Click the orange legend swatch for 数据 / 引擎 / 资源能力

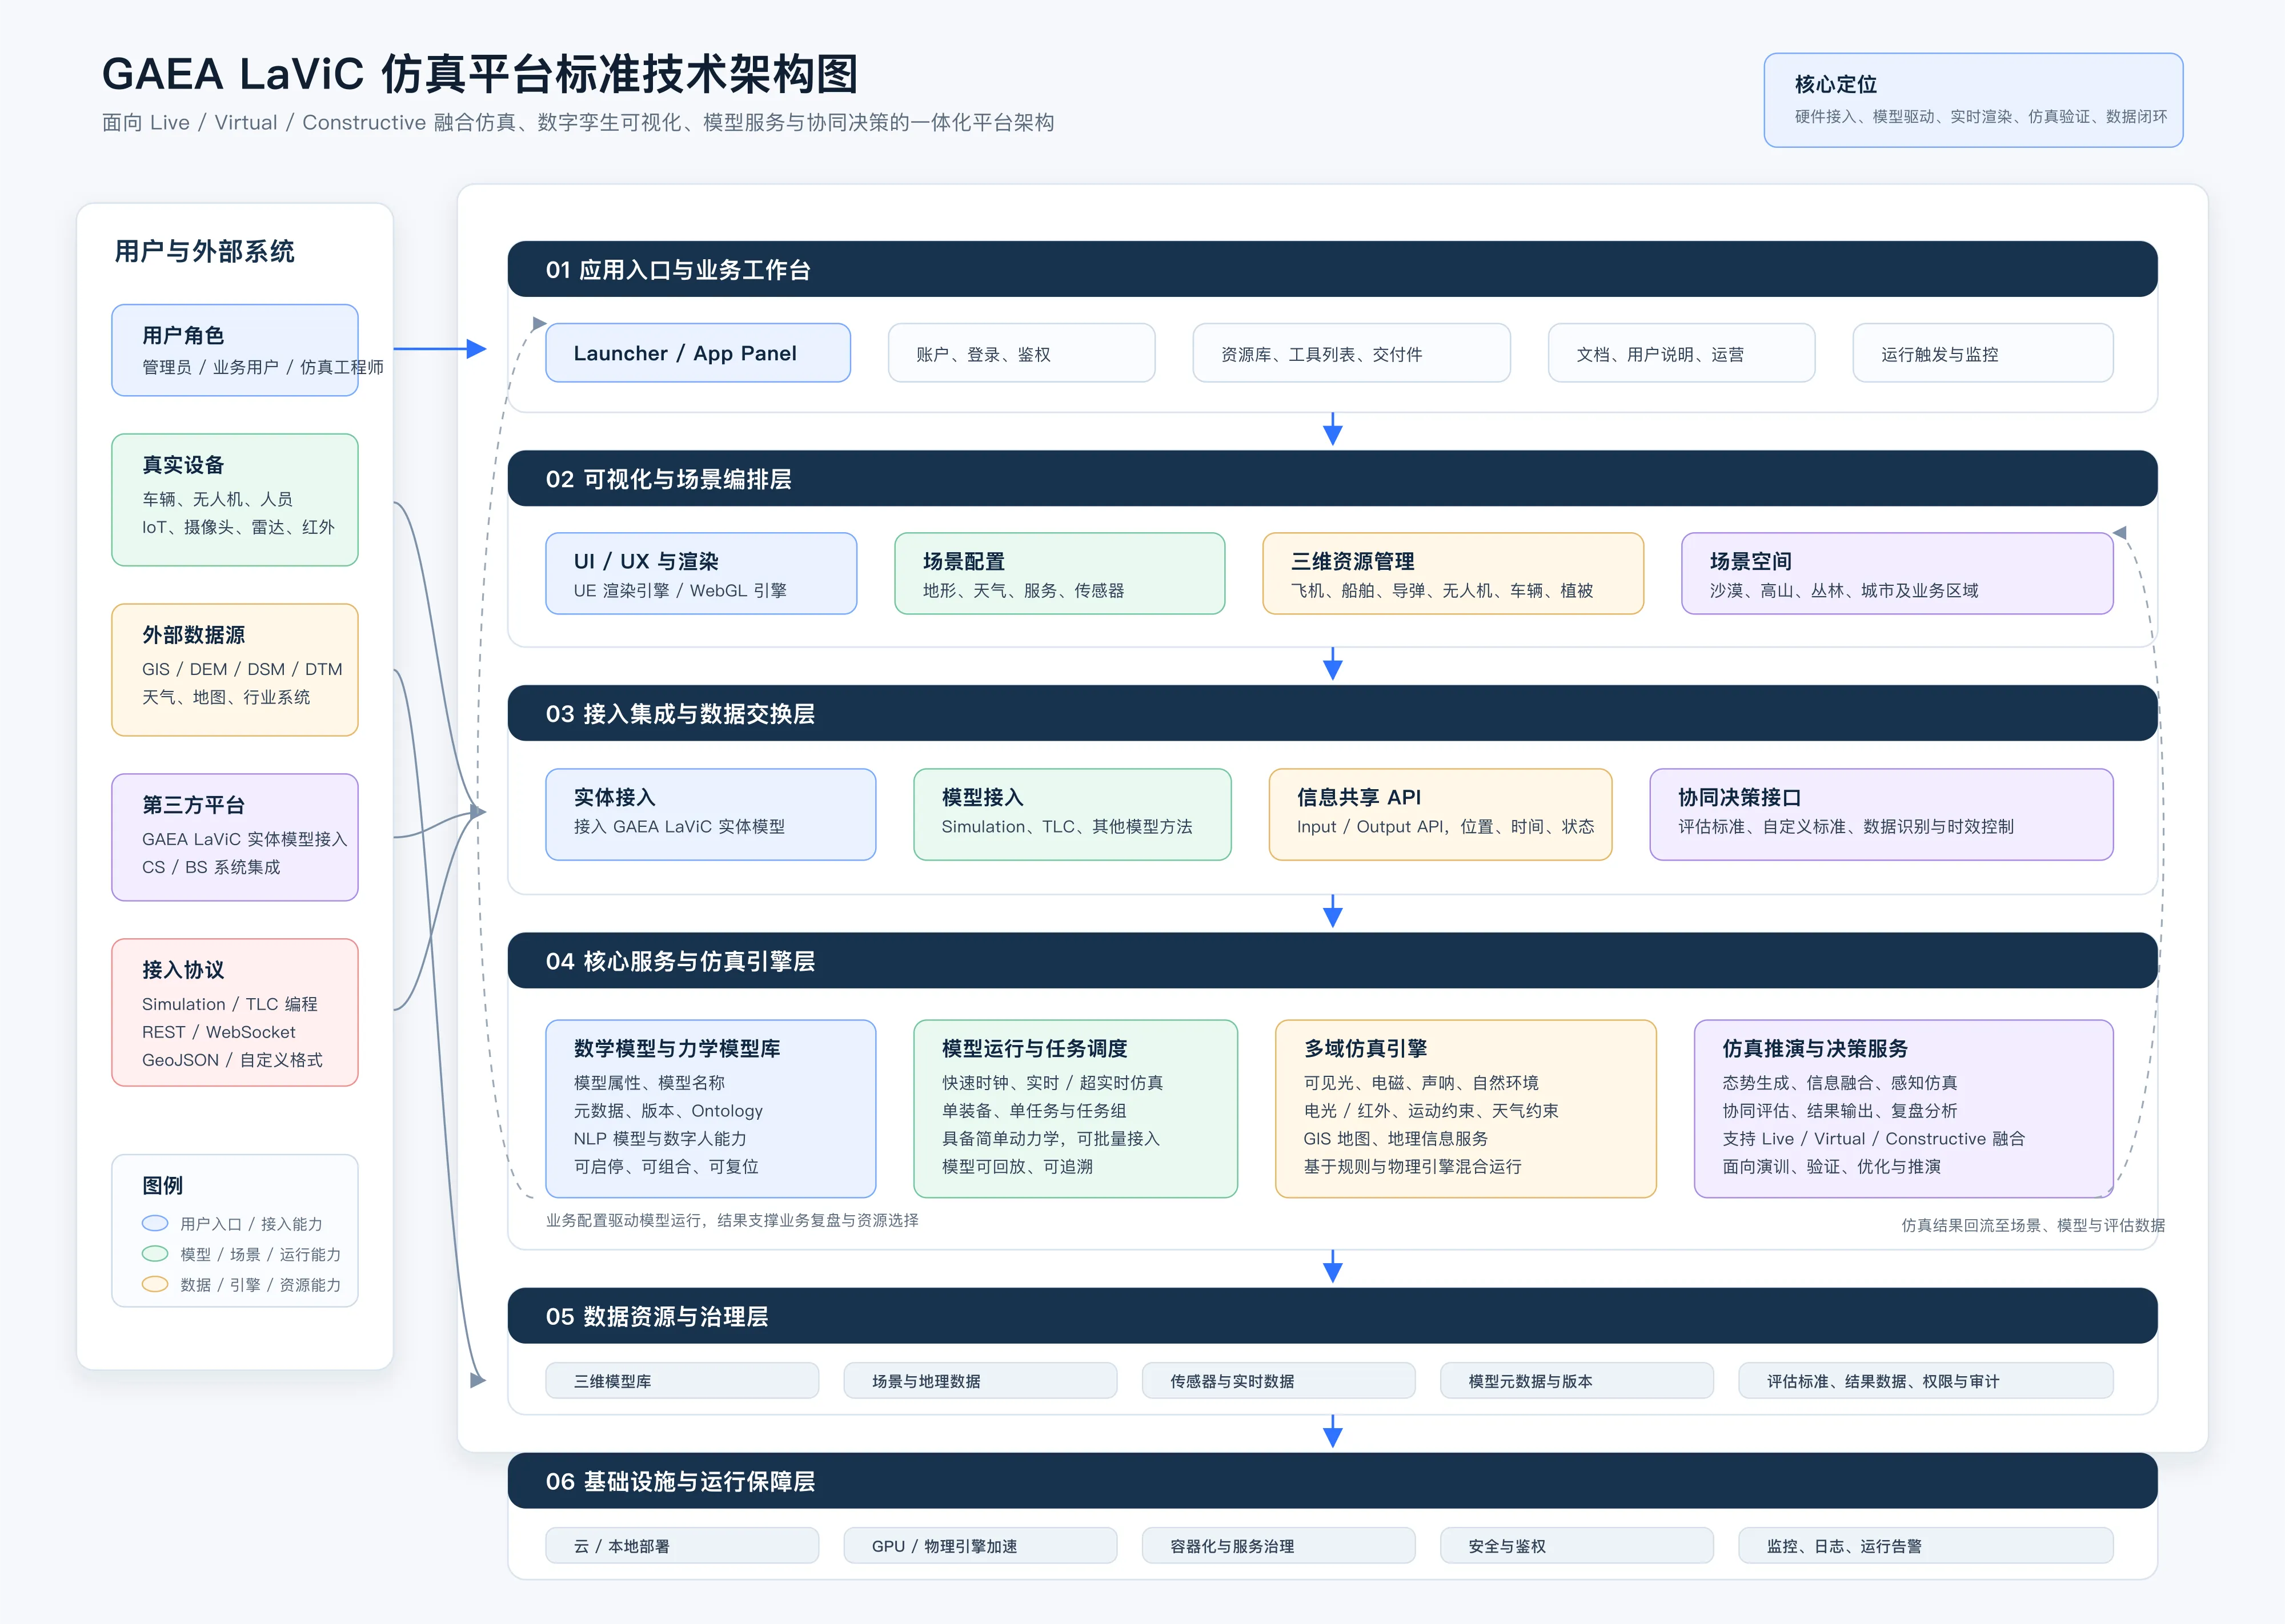155,1284
